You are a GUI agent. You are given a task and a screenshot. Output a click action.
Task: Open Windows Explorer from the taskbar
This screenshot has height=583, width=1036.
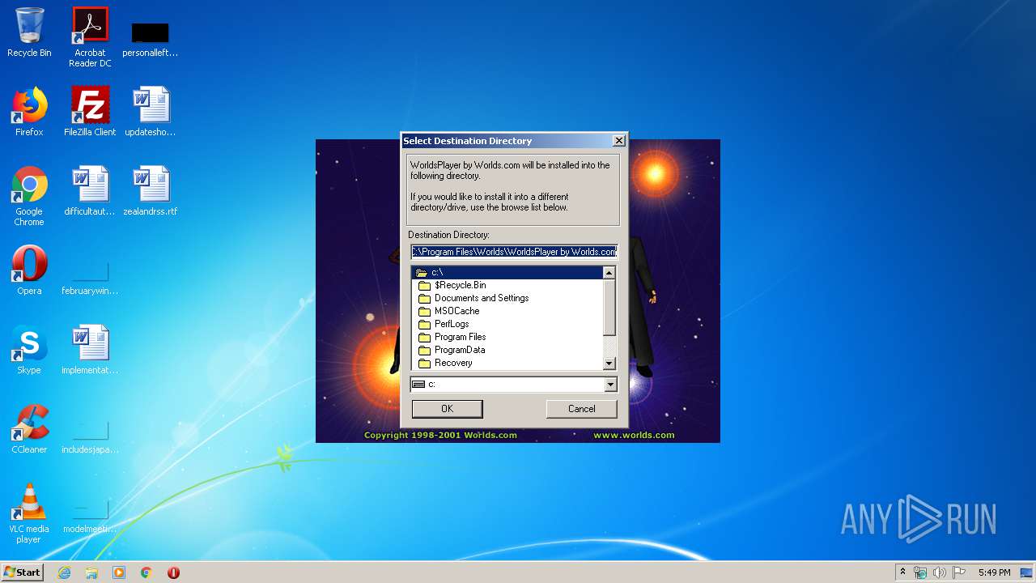[91, 572]
